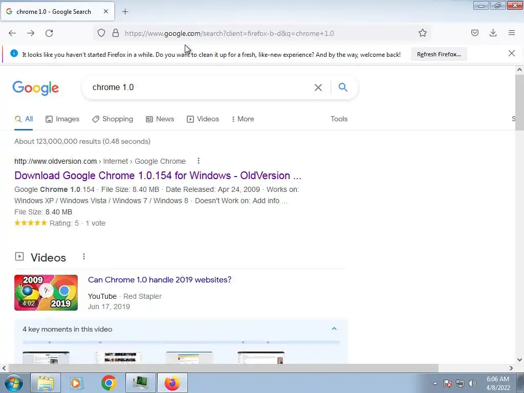Select the All results tab
This screenshot has height=393, width=524.
[x=24, y=119]
